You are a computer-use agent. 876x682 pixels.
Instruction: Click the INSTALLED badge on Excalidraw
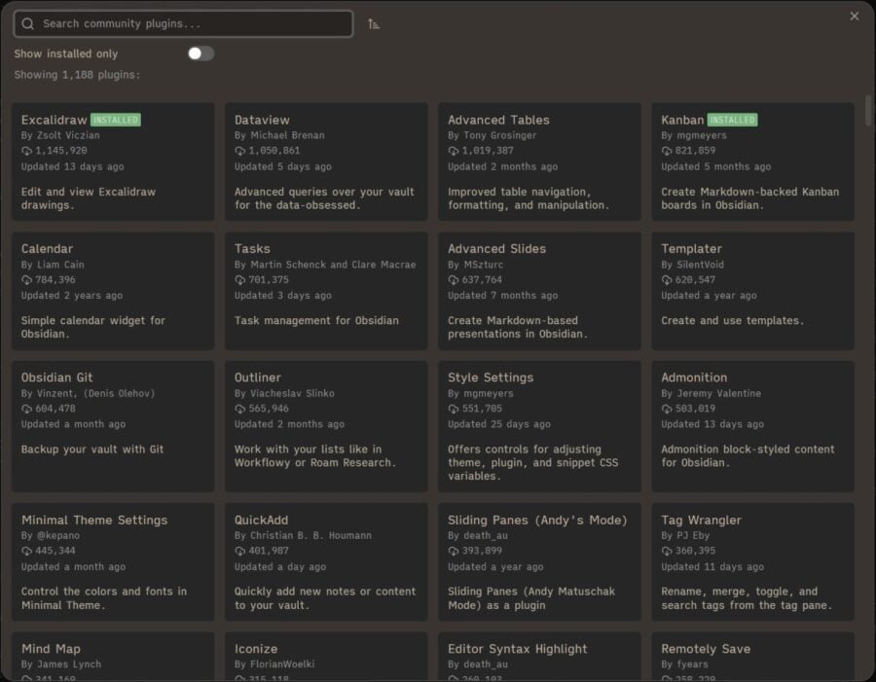click(116, 120)
